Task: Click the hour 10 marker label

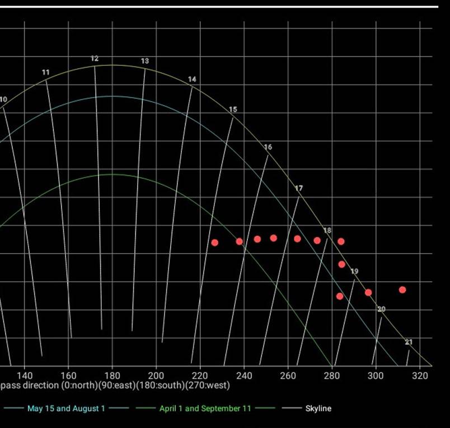Action: tap(3, 99)
